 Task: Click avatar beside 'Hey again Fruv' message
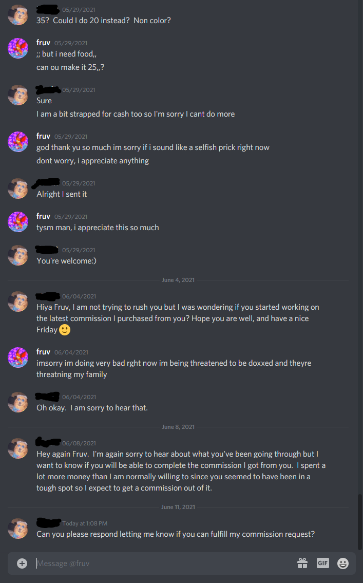18,448
